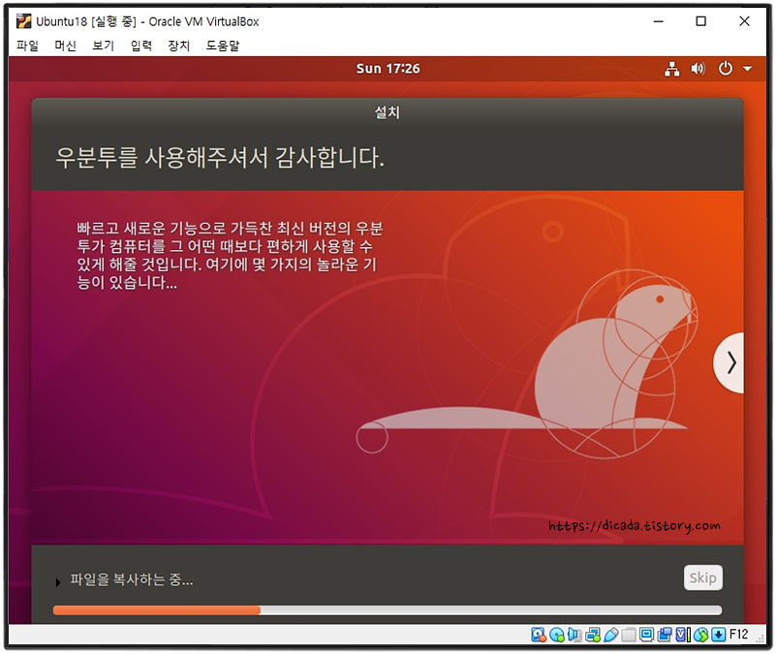This screenshot has height=654, width=777.
Task: Close the VirtualBox window
Action: coord(744,21)
